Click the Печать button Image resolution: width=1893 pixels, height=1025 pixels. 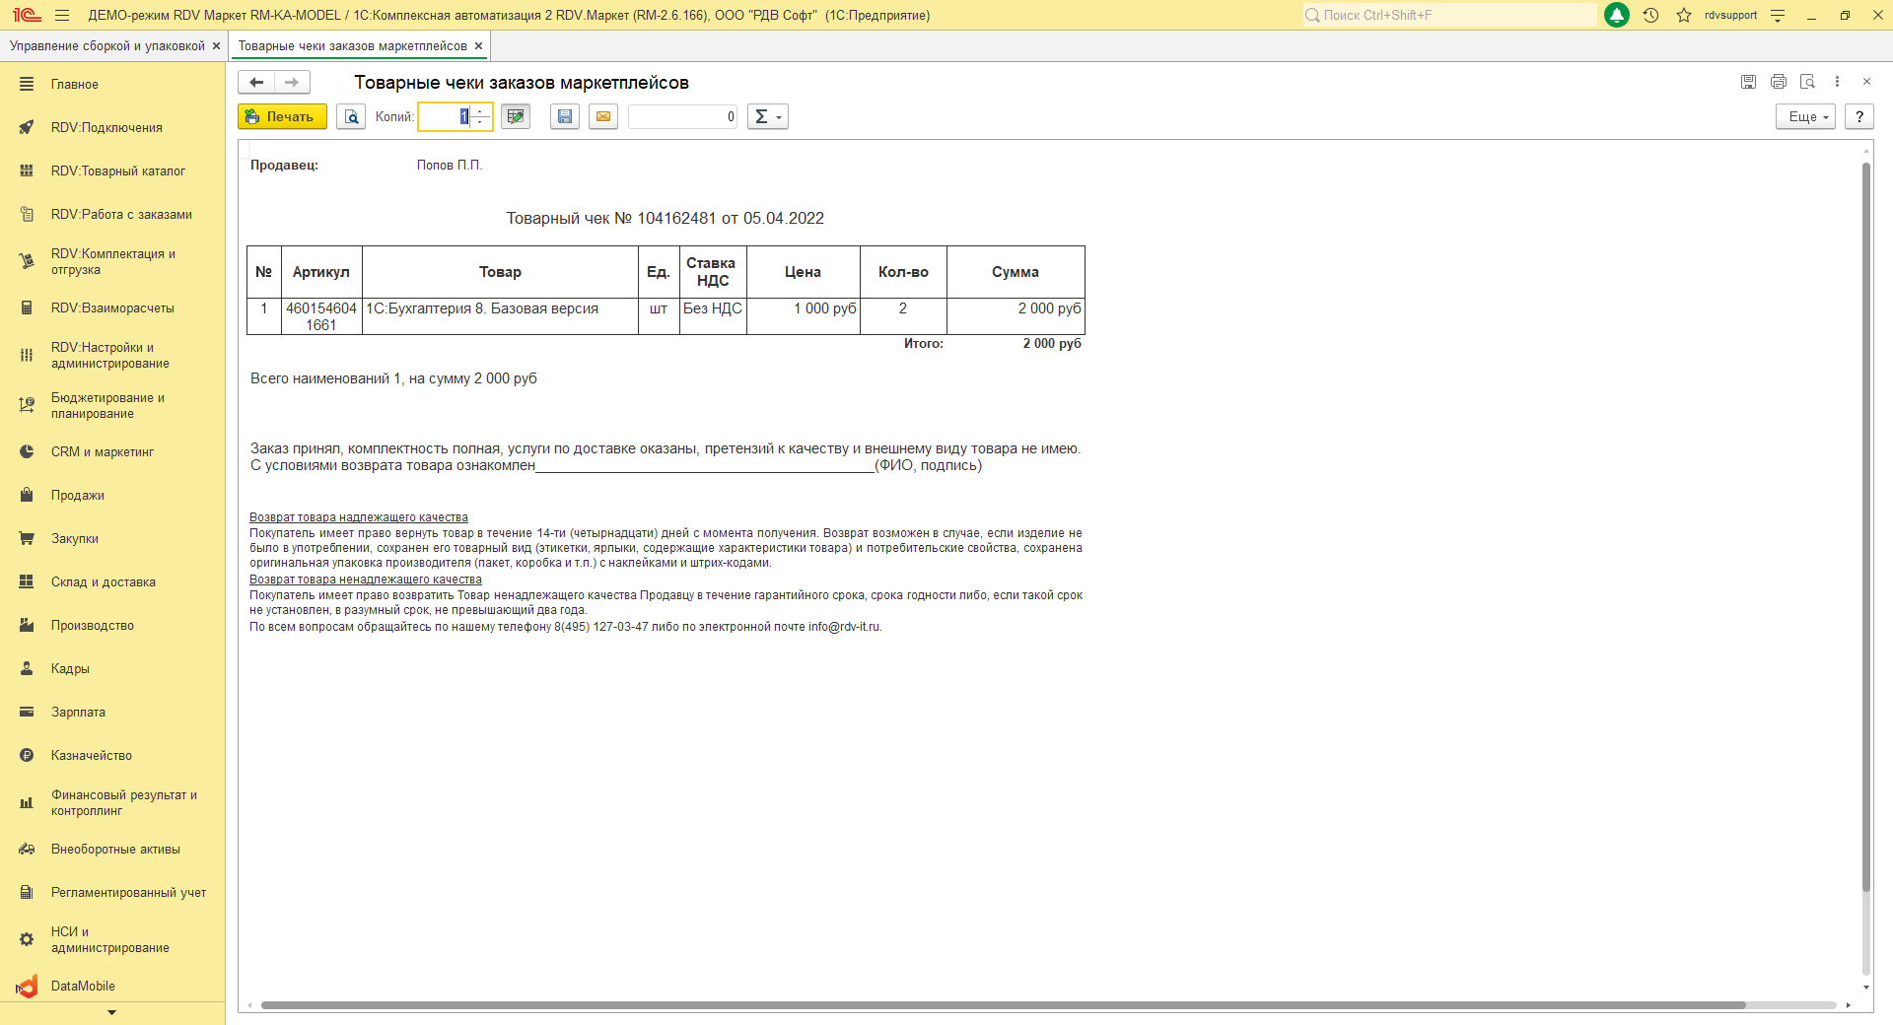click(x=282, y=116)
